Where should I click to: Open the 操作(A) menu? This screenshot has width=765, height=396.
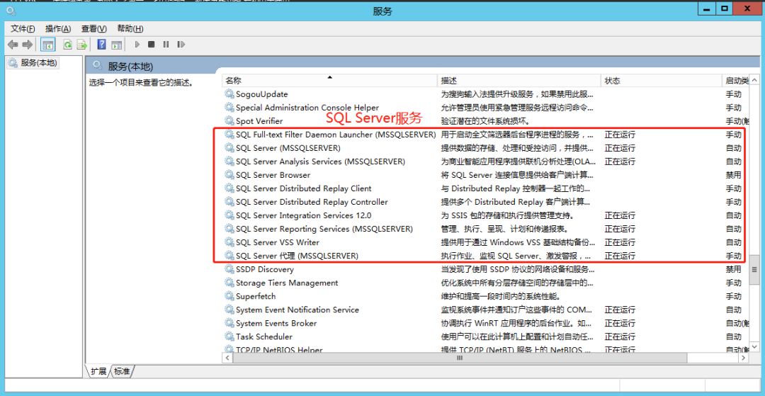click(x=58, y=28)
